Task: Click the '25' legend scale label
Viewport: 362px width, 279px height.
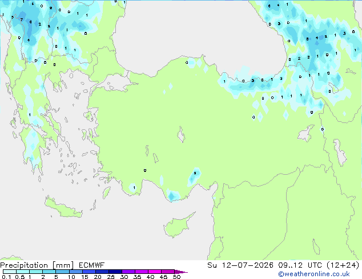Action: coord(111,277)
